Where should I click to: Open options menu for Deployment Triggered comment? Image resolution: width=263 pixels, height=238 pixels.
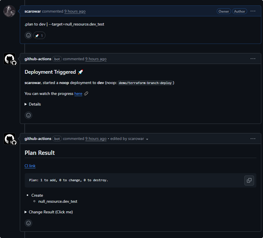click(x=253, y=59)
